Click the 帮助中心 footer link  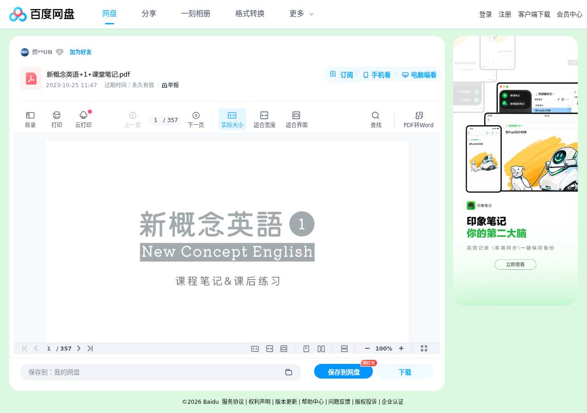pyautogui.click(x=313, y=402)
